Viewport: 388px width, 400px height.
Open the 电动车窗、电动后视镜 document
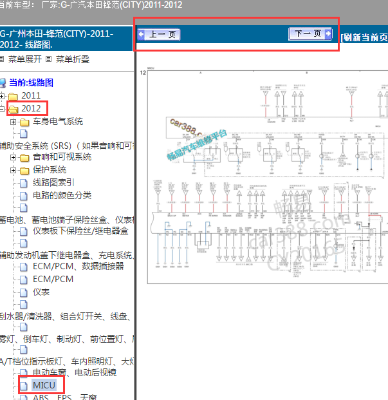pos(75,373)
